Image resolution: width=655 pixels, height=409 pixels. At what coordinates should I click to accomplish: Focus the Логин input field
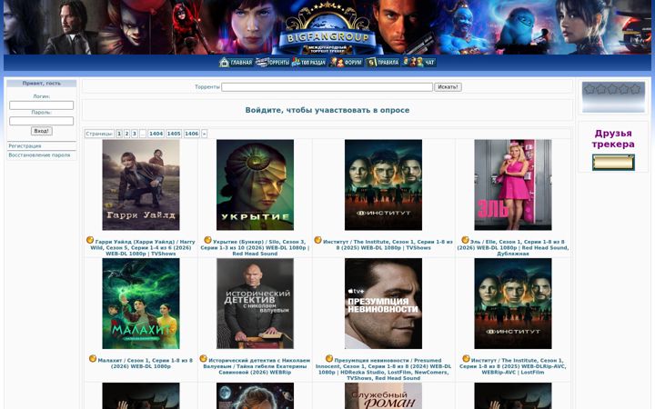click(41, 105)
